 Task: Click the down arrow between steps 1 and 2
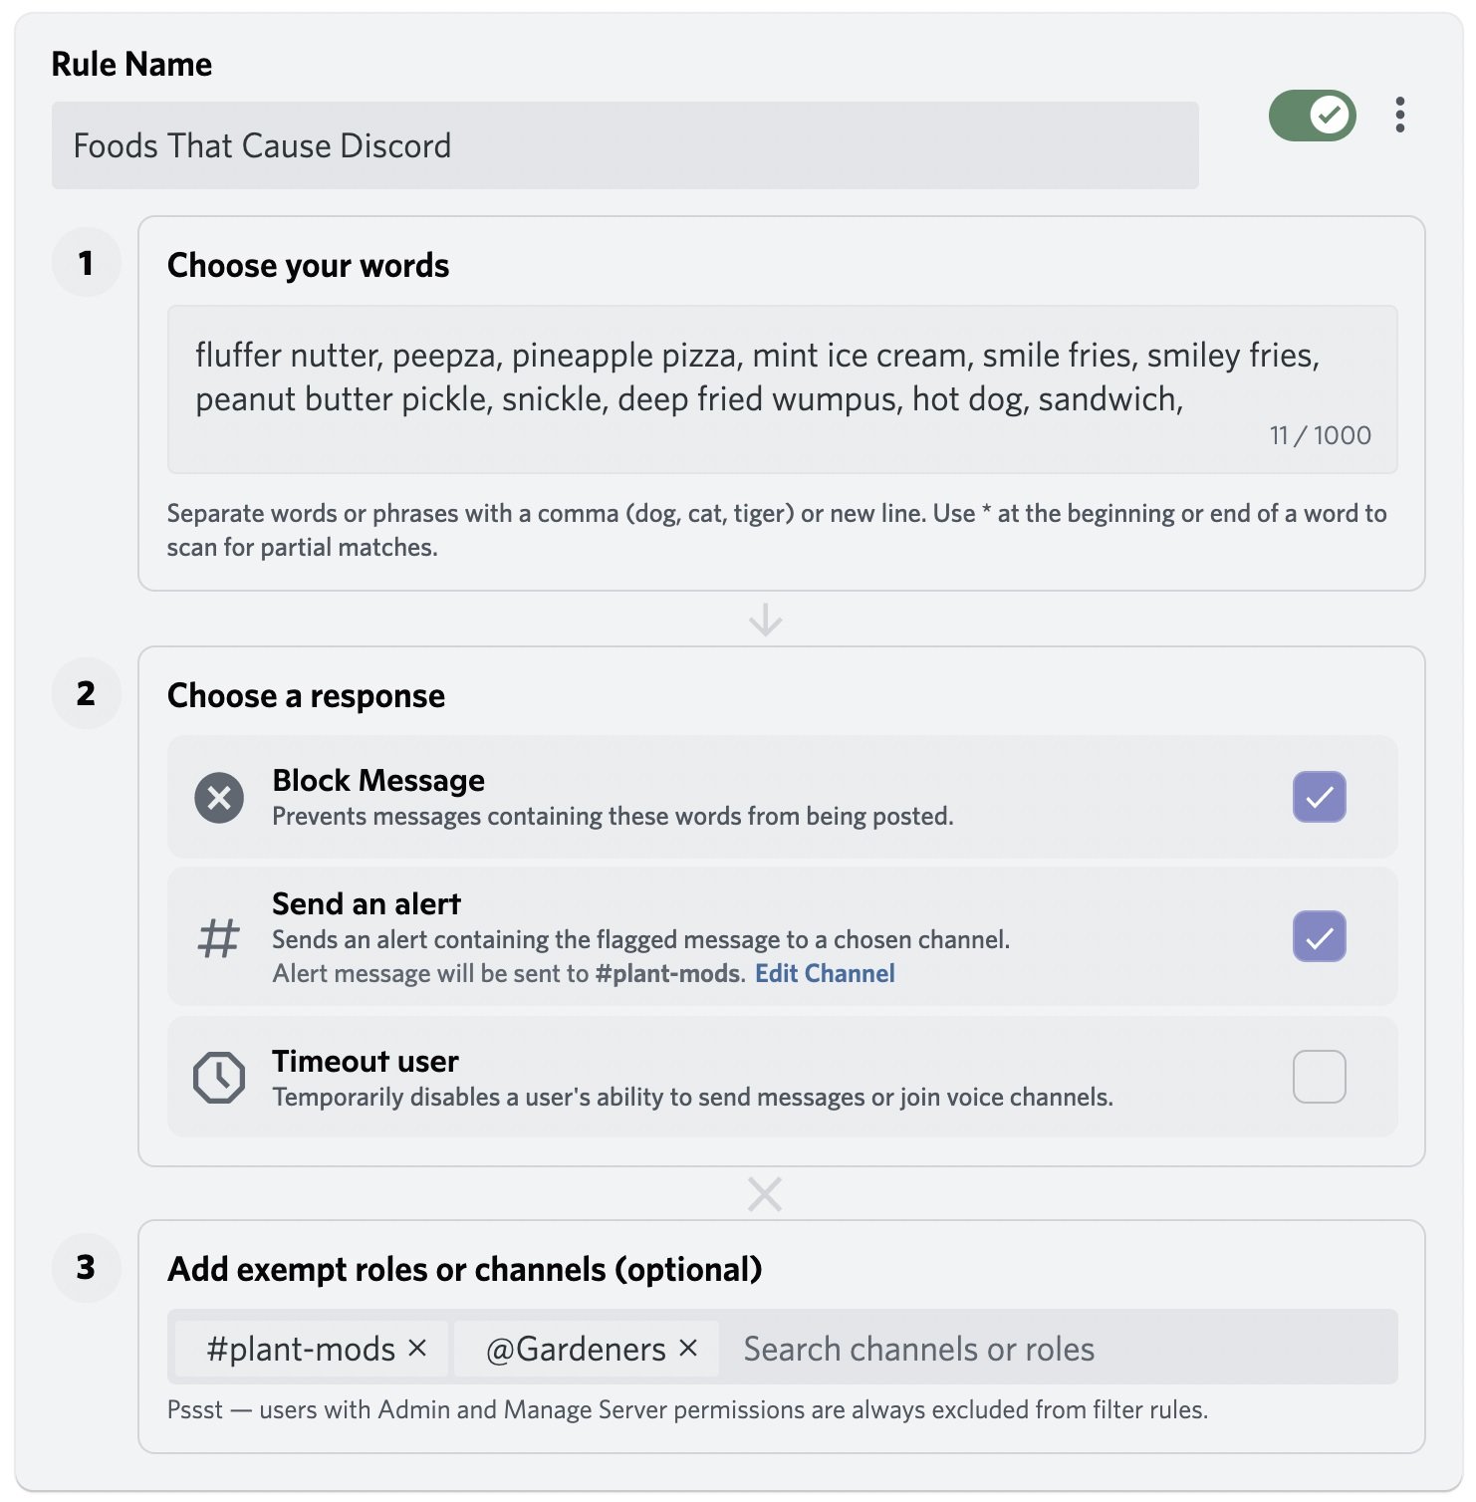[x=765, y=619]
